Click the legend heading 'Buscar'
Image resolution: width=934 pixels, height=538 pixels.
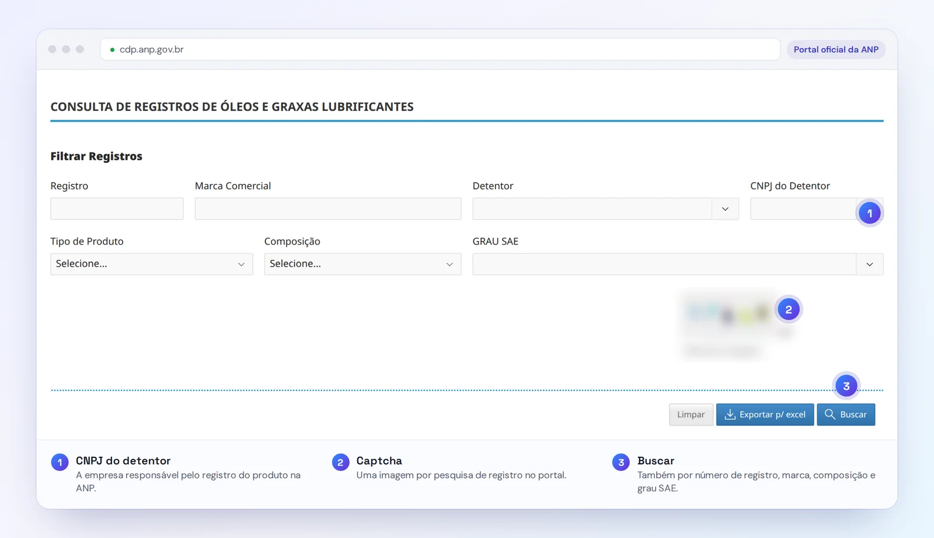coord(656,461)
